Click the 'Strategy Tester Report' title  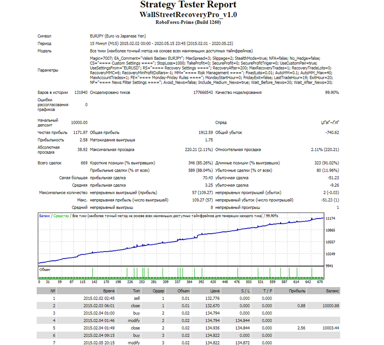click(188, 5)
